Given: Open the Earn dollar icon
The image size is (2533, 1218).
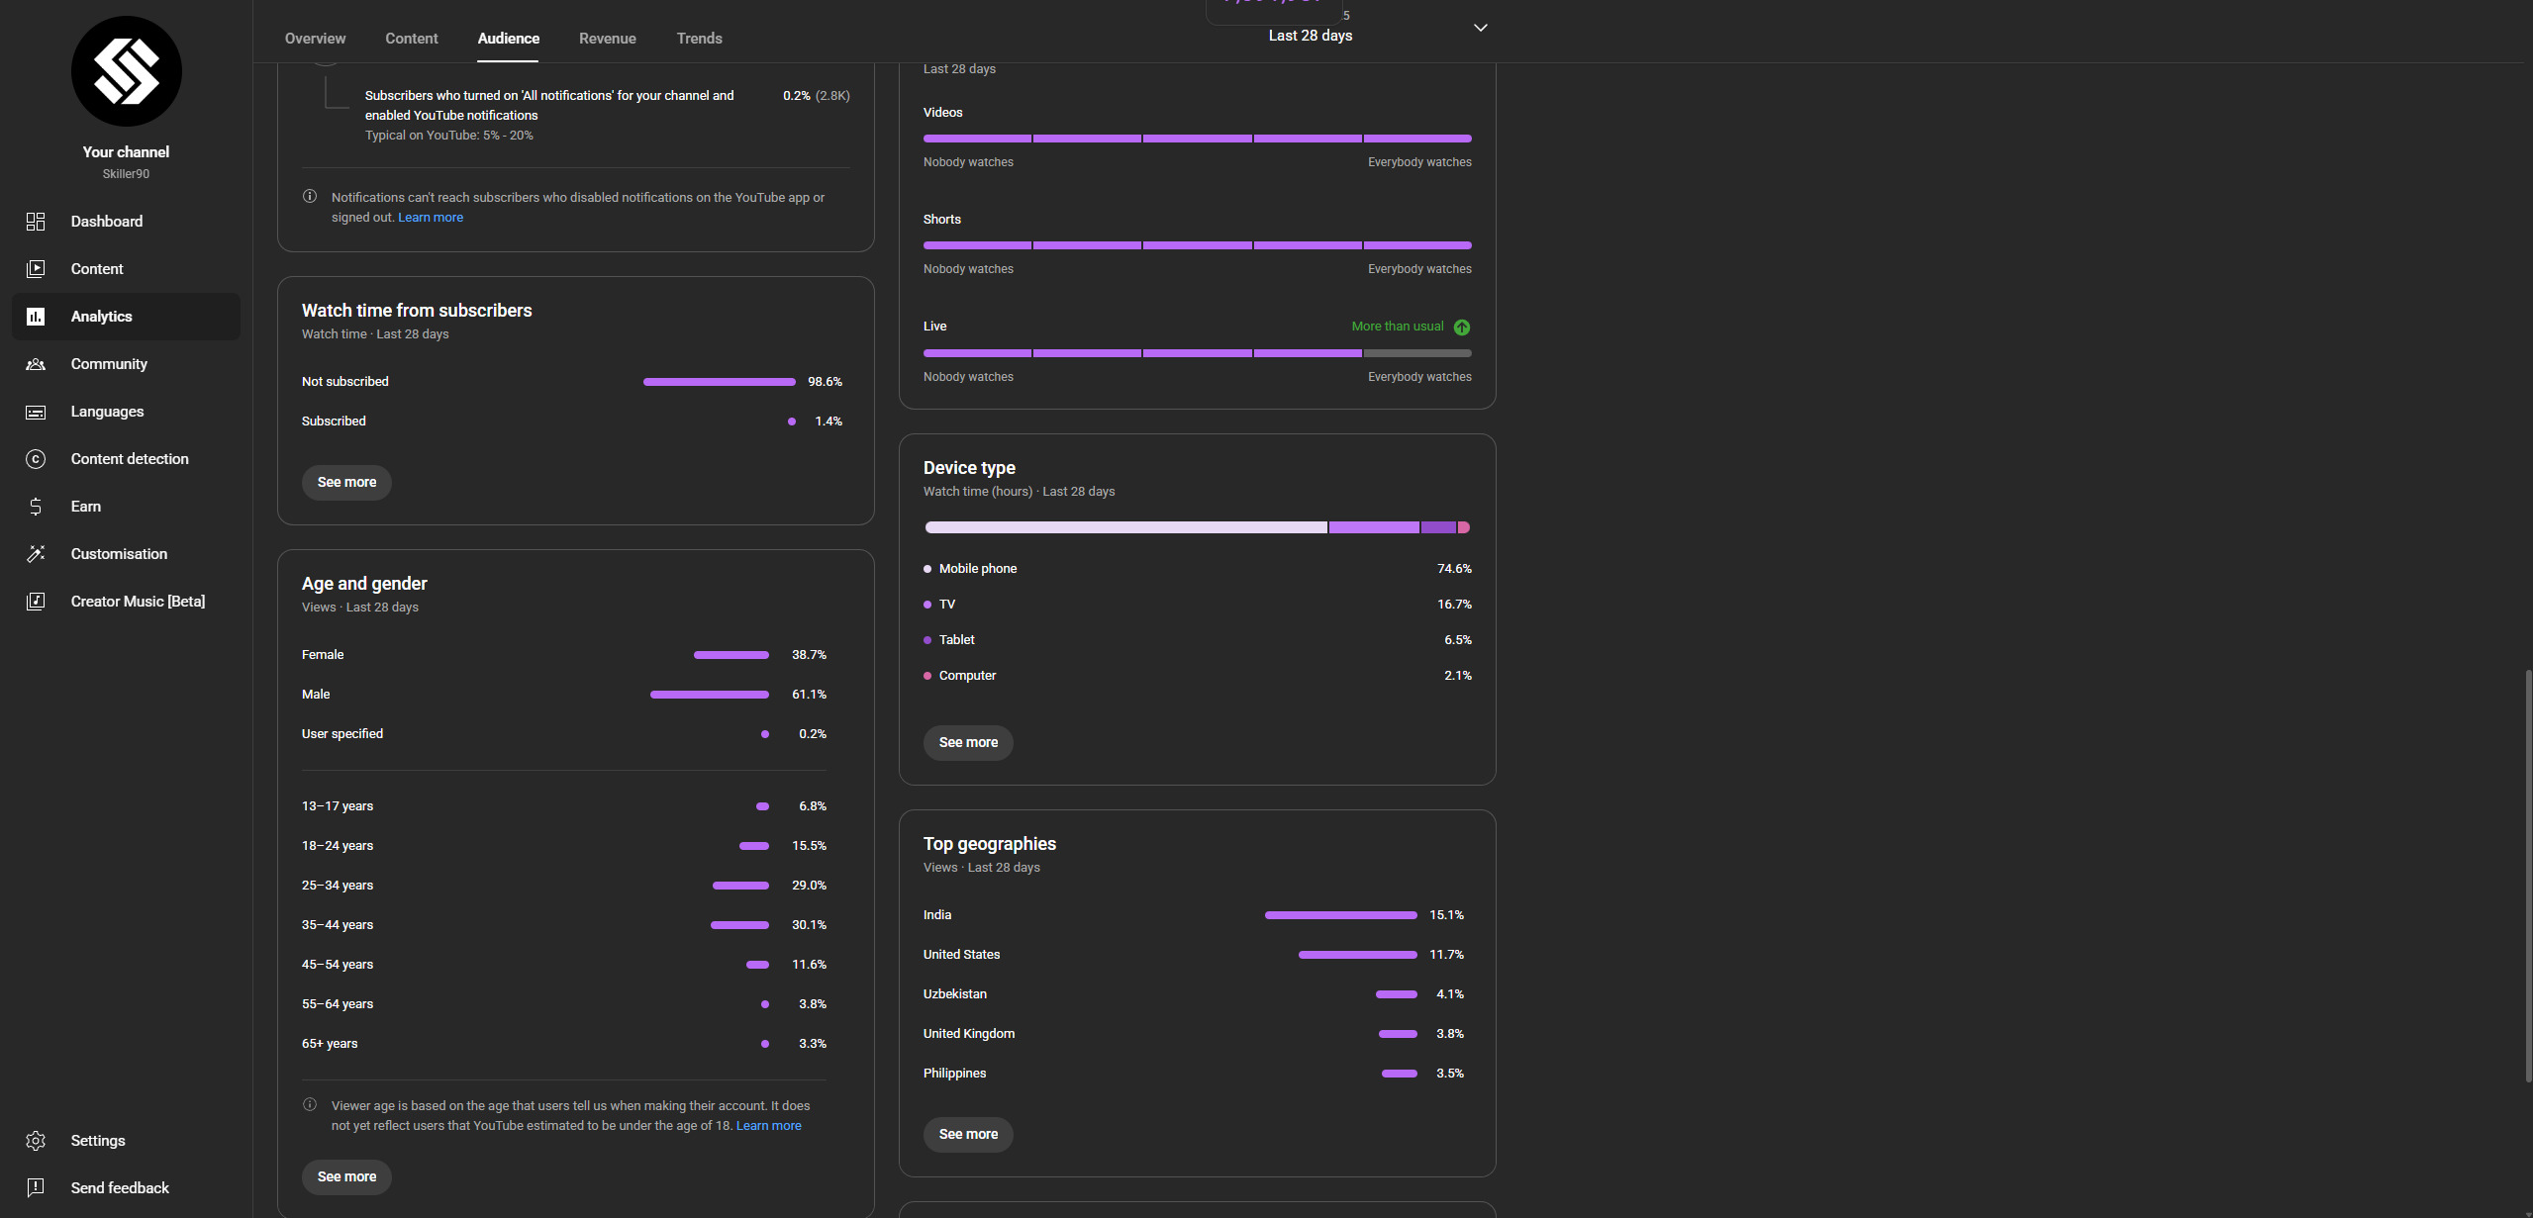Looking at the screenshot, I should coord(36,507).
